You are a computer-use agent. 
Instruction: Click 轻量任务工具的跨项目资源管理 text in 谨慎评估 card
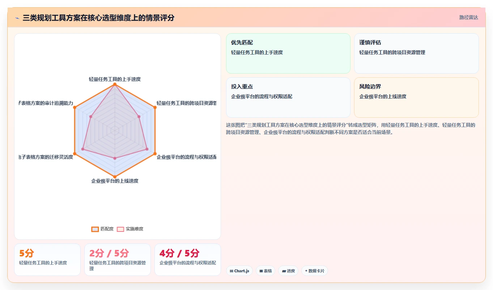tap(392, 52)
